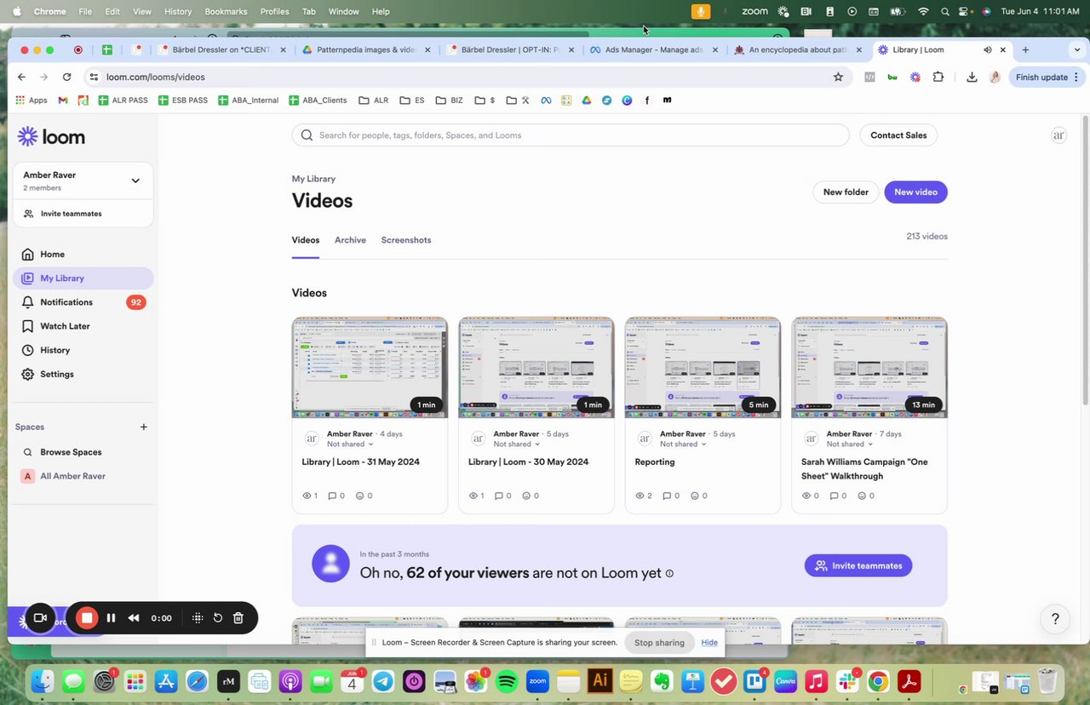Click the New video button

[915, 192]
